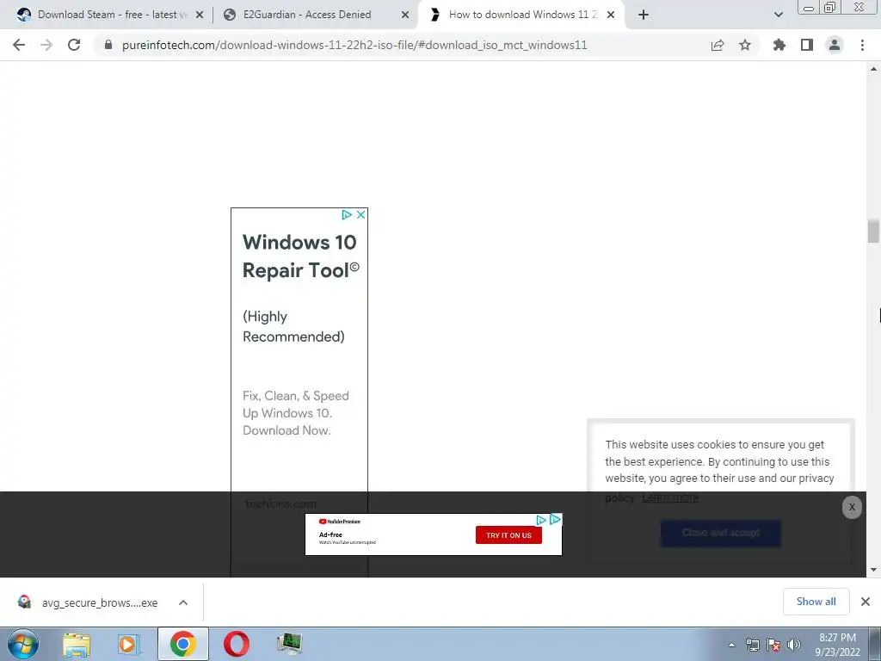The height and width of the screenshot is (661, 881).
Task: Open AdChoices info on Repair Tool ad
Action: 347,214
